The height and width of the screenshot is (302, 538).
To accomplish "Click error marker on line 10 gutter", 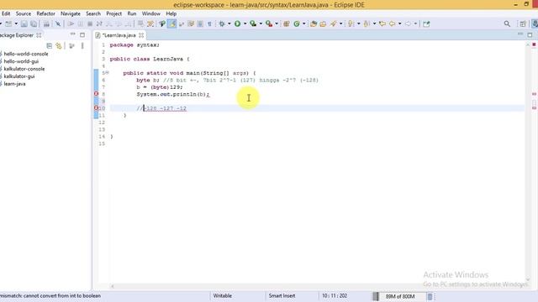I will click(x=97, y=108).
